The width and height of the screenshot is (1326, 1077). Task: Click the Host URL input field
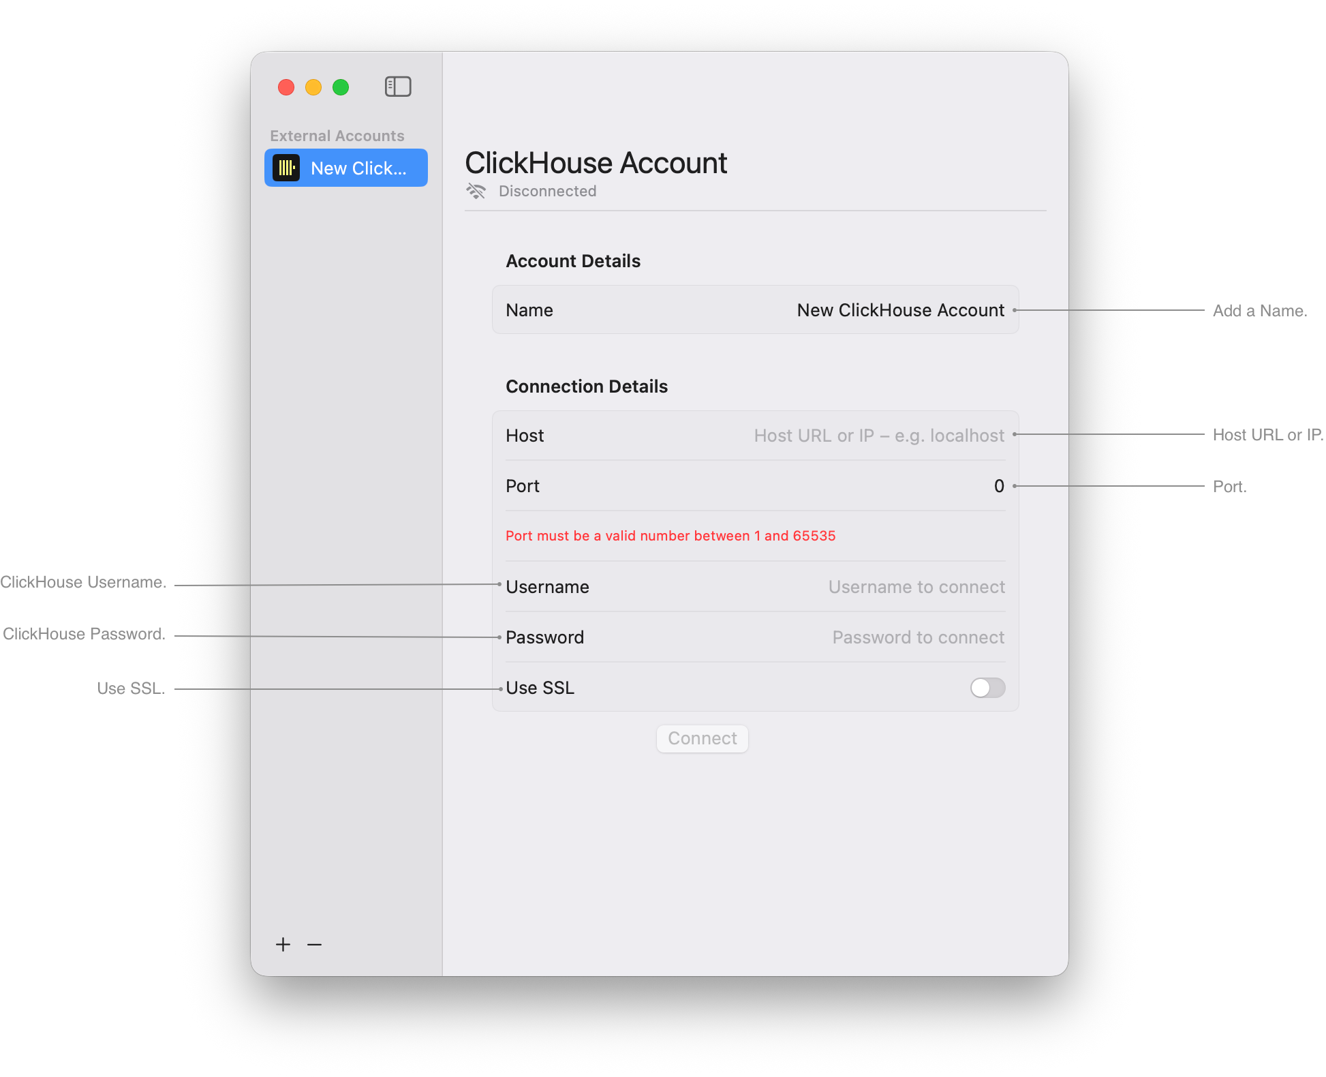878,435
